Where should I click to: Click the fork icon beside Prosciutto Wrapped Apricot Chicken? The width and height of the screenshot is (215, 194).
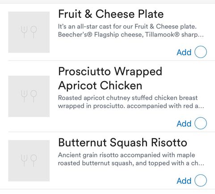(24, 96)
